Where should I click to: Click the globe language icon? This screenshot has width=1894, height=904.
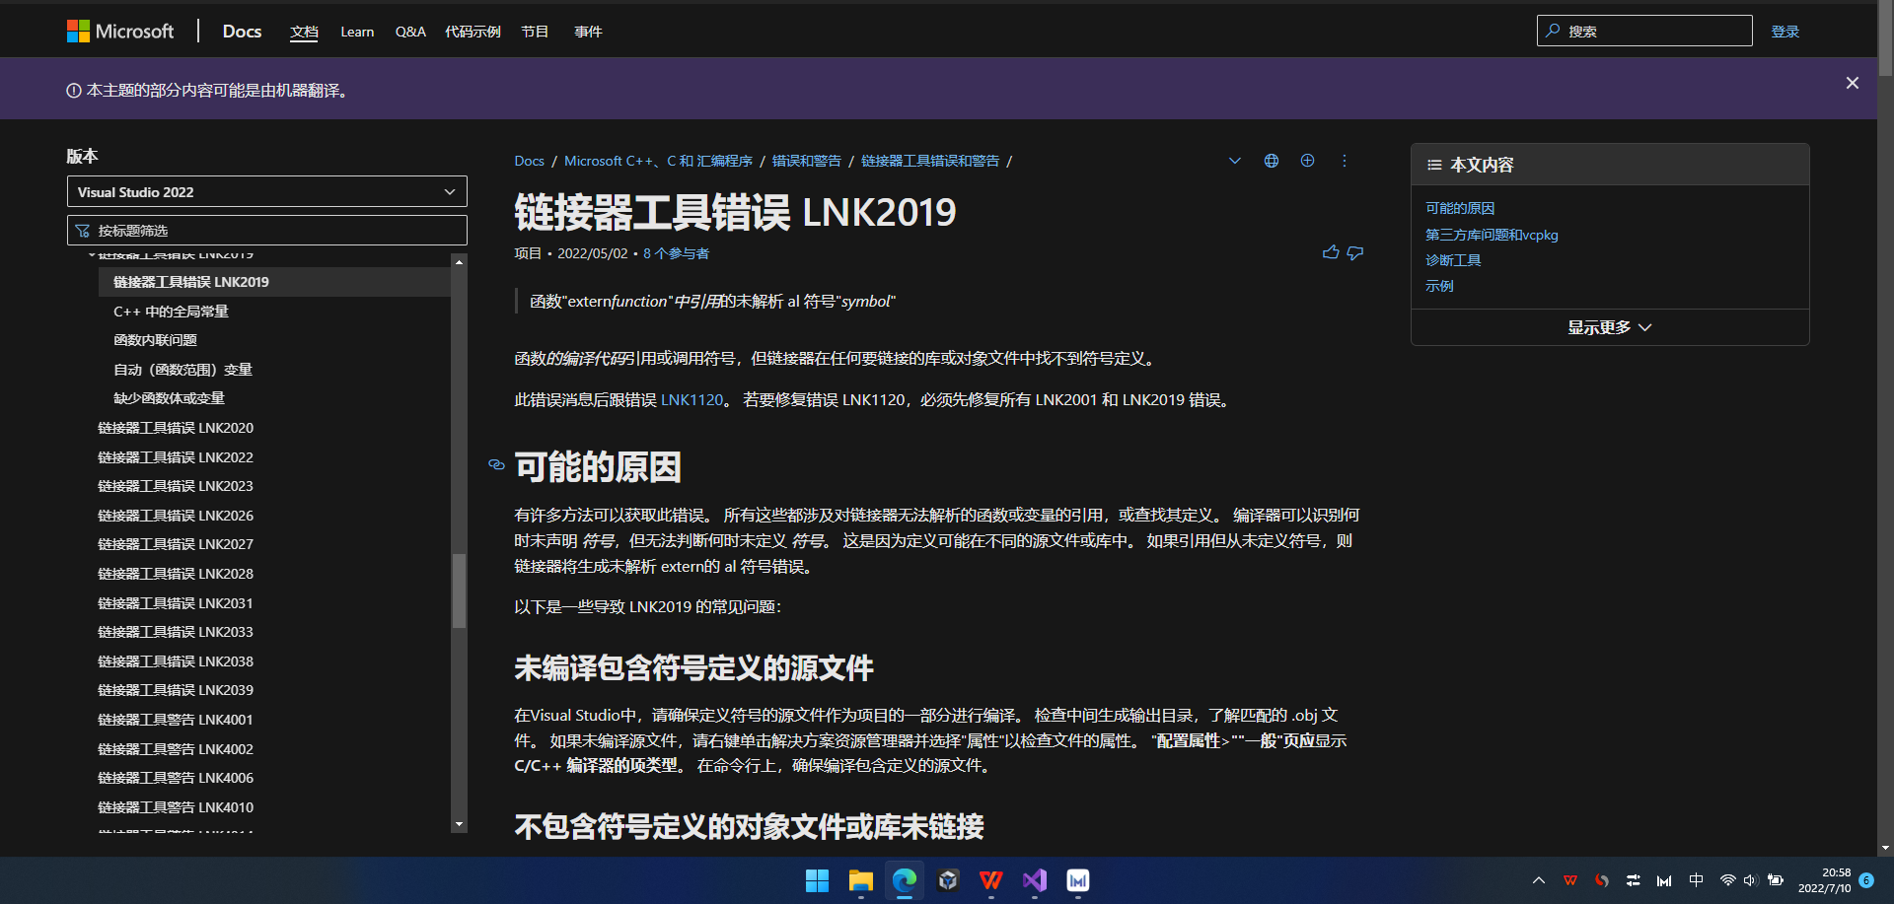(1272, 161)
